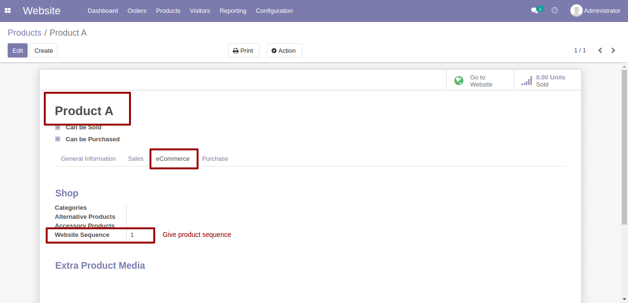Click the Go to Website button
Screen dimensions: 628x303
tap(480, 80)
